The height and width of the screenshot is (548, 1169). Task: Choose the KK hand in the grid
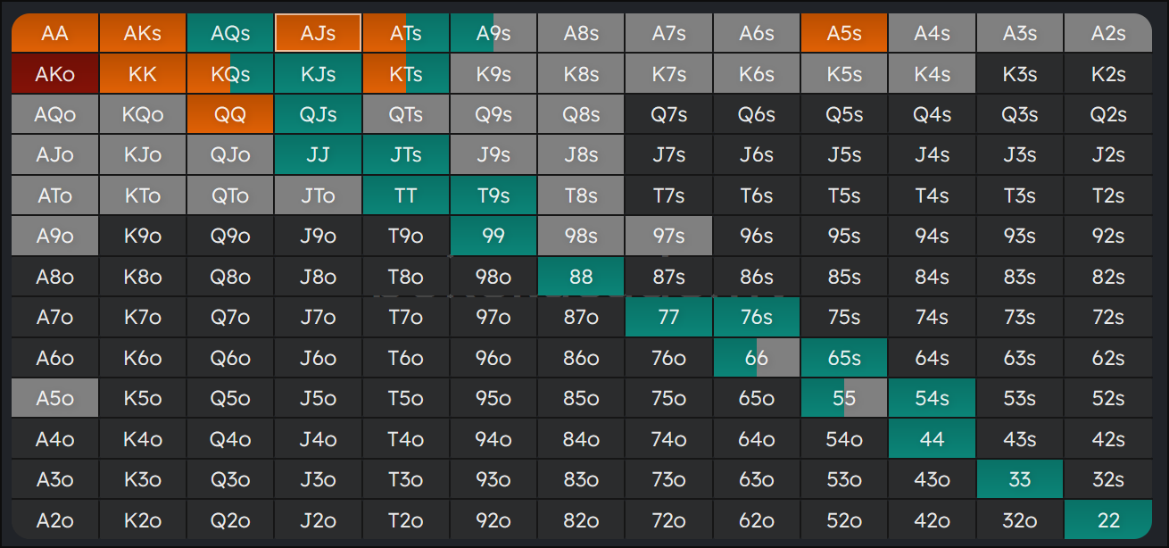click(x=143, y=74)
